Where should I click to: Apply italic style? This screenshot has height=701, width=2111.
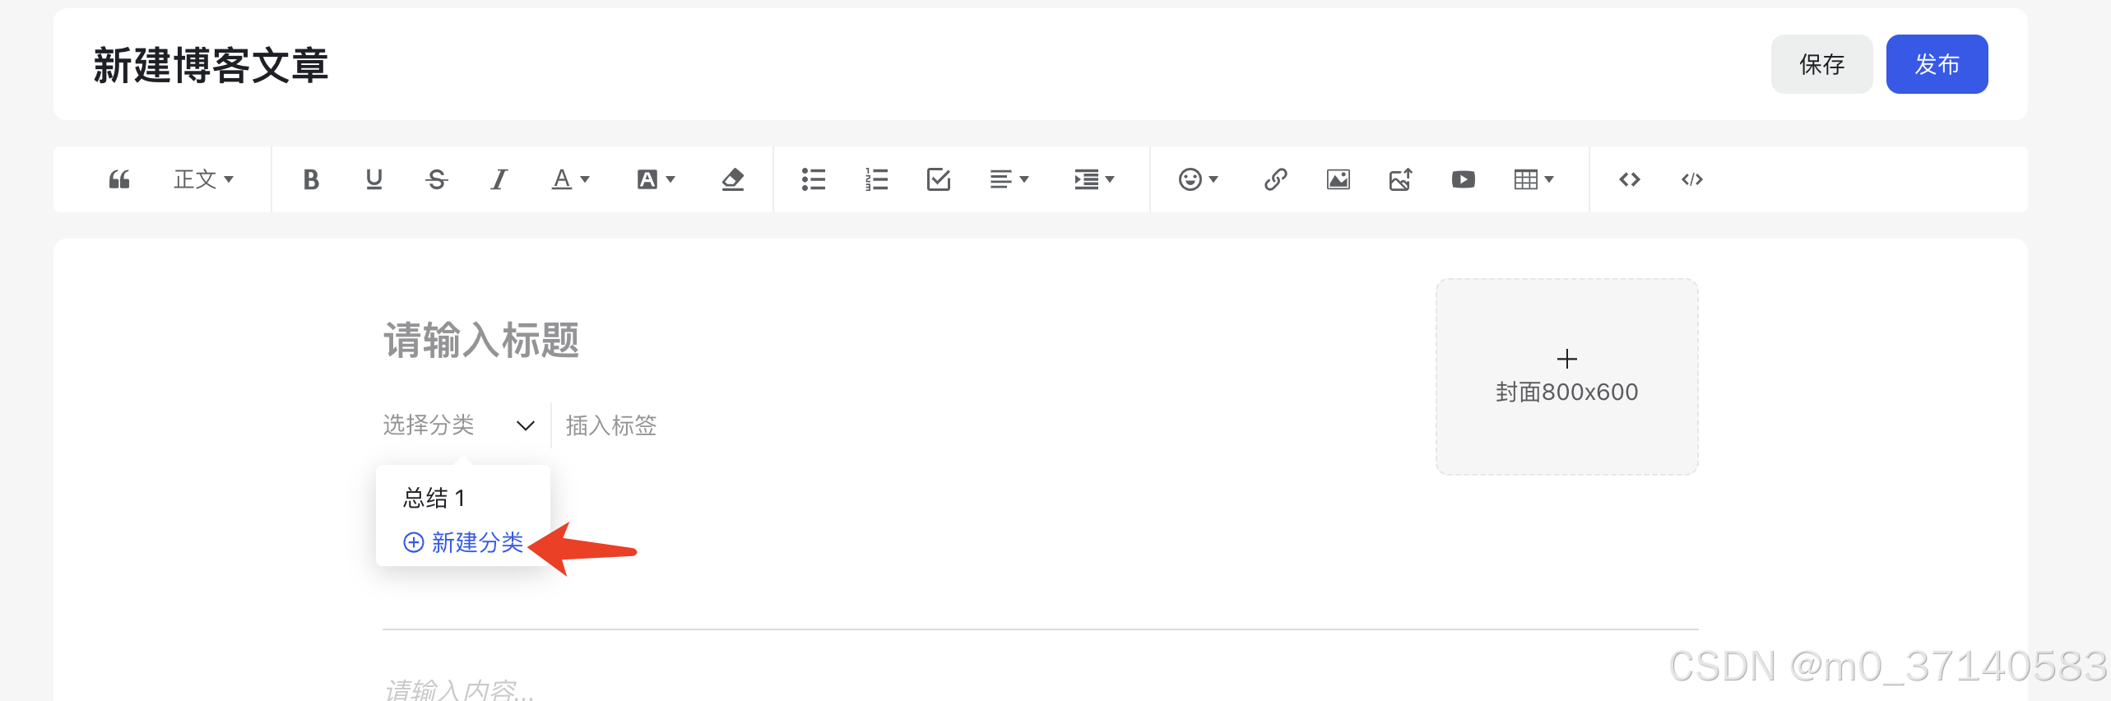(499, 179)
